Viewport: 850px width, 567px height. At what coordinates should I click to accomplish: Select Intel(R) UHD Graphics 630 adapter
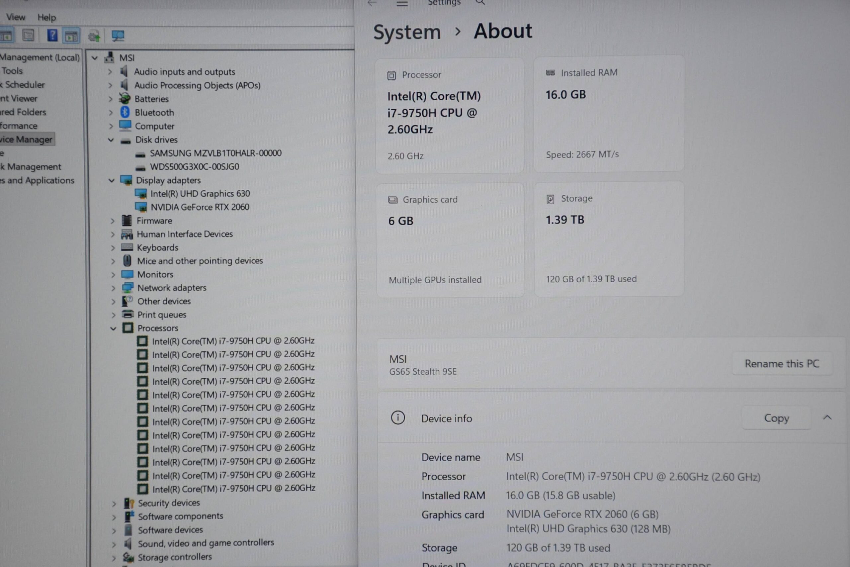(200, 194)
